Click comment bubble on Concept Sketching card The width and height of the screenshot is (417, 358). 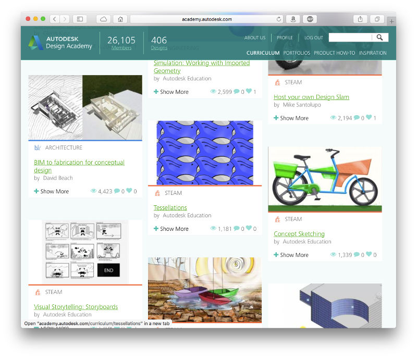(x=357, y=254)
